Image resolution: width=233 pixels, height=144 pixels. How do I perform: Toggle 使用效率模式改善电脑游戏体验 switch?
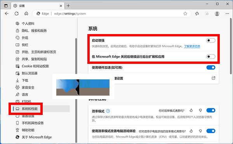[x=211, y=131]
